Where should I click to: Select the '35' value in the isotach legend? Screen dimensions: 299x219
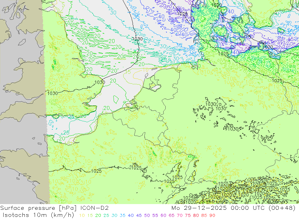(x=122, y=216)
